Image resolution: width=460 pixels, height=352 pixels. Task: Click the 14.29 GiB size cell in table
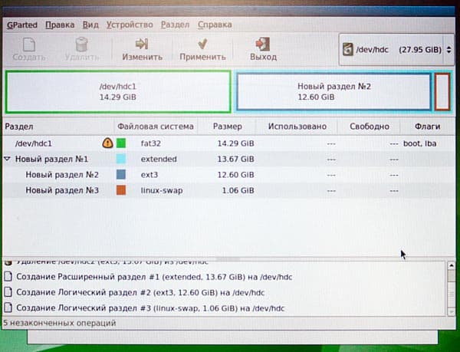point(235,143)
